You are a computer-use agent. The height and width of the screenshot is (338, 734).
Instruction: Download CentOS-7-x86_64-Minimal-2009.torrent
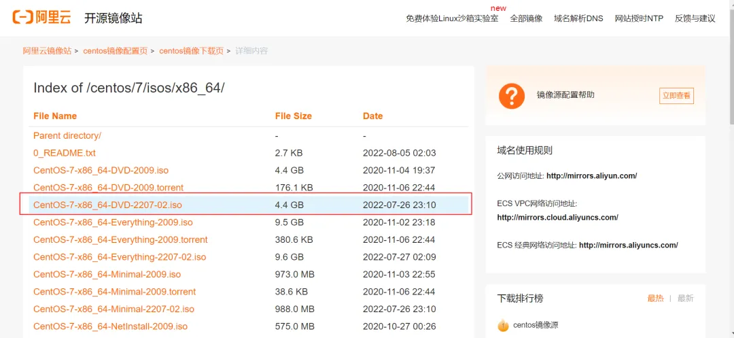(x=115, y=292)
